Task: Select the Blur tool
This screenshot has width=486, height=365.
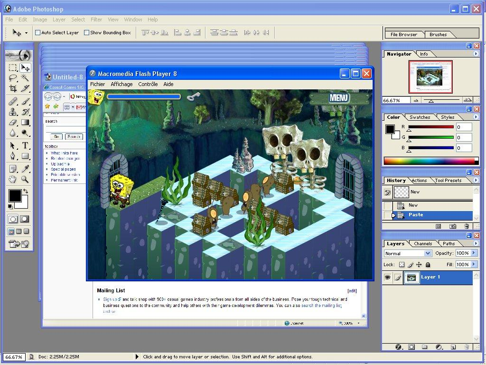Action: point(13,133)
